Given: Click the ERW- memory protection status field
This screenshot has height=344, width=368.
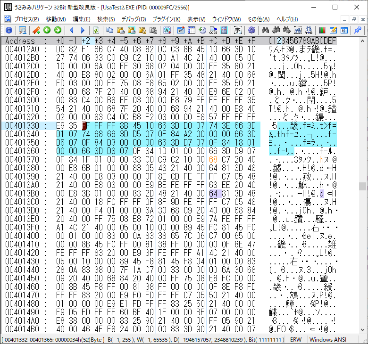Looking at the screenshot, I should (296, 339).
